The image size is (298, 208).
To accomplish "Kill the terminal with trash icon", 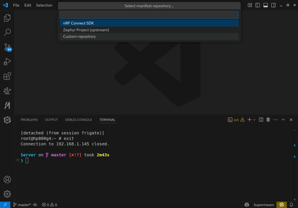I will pos(268,119).
